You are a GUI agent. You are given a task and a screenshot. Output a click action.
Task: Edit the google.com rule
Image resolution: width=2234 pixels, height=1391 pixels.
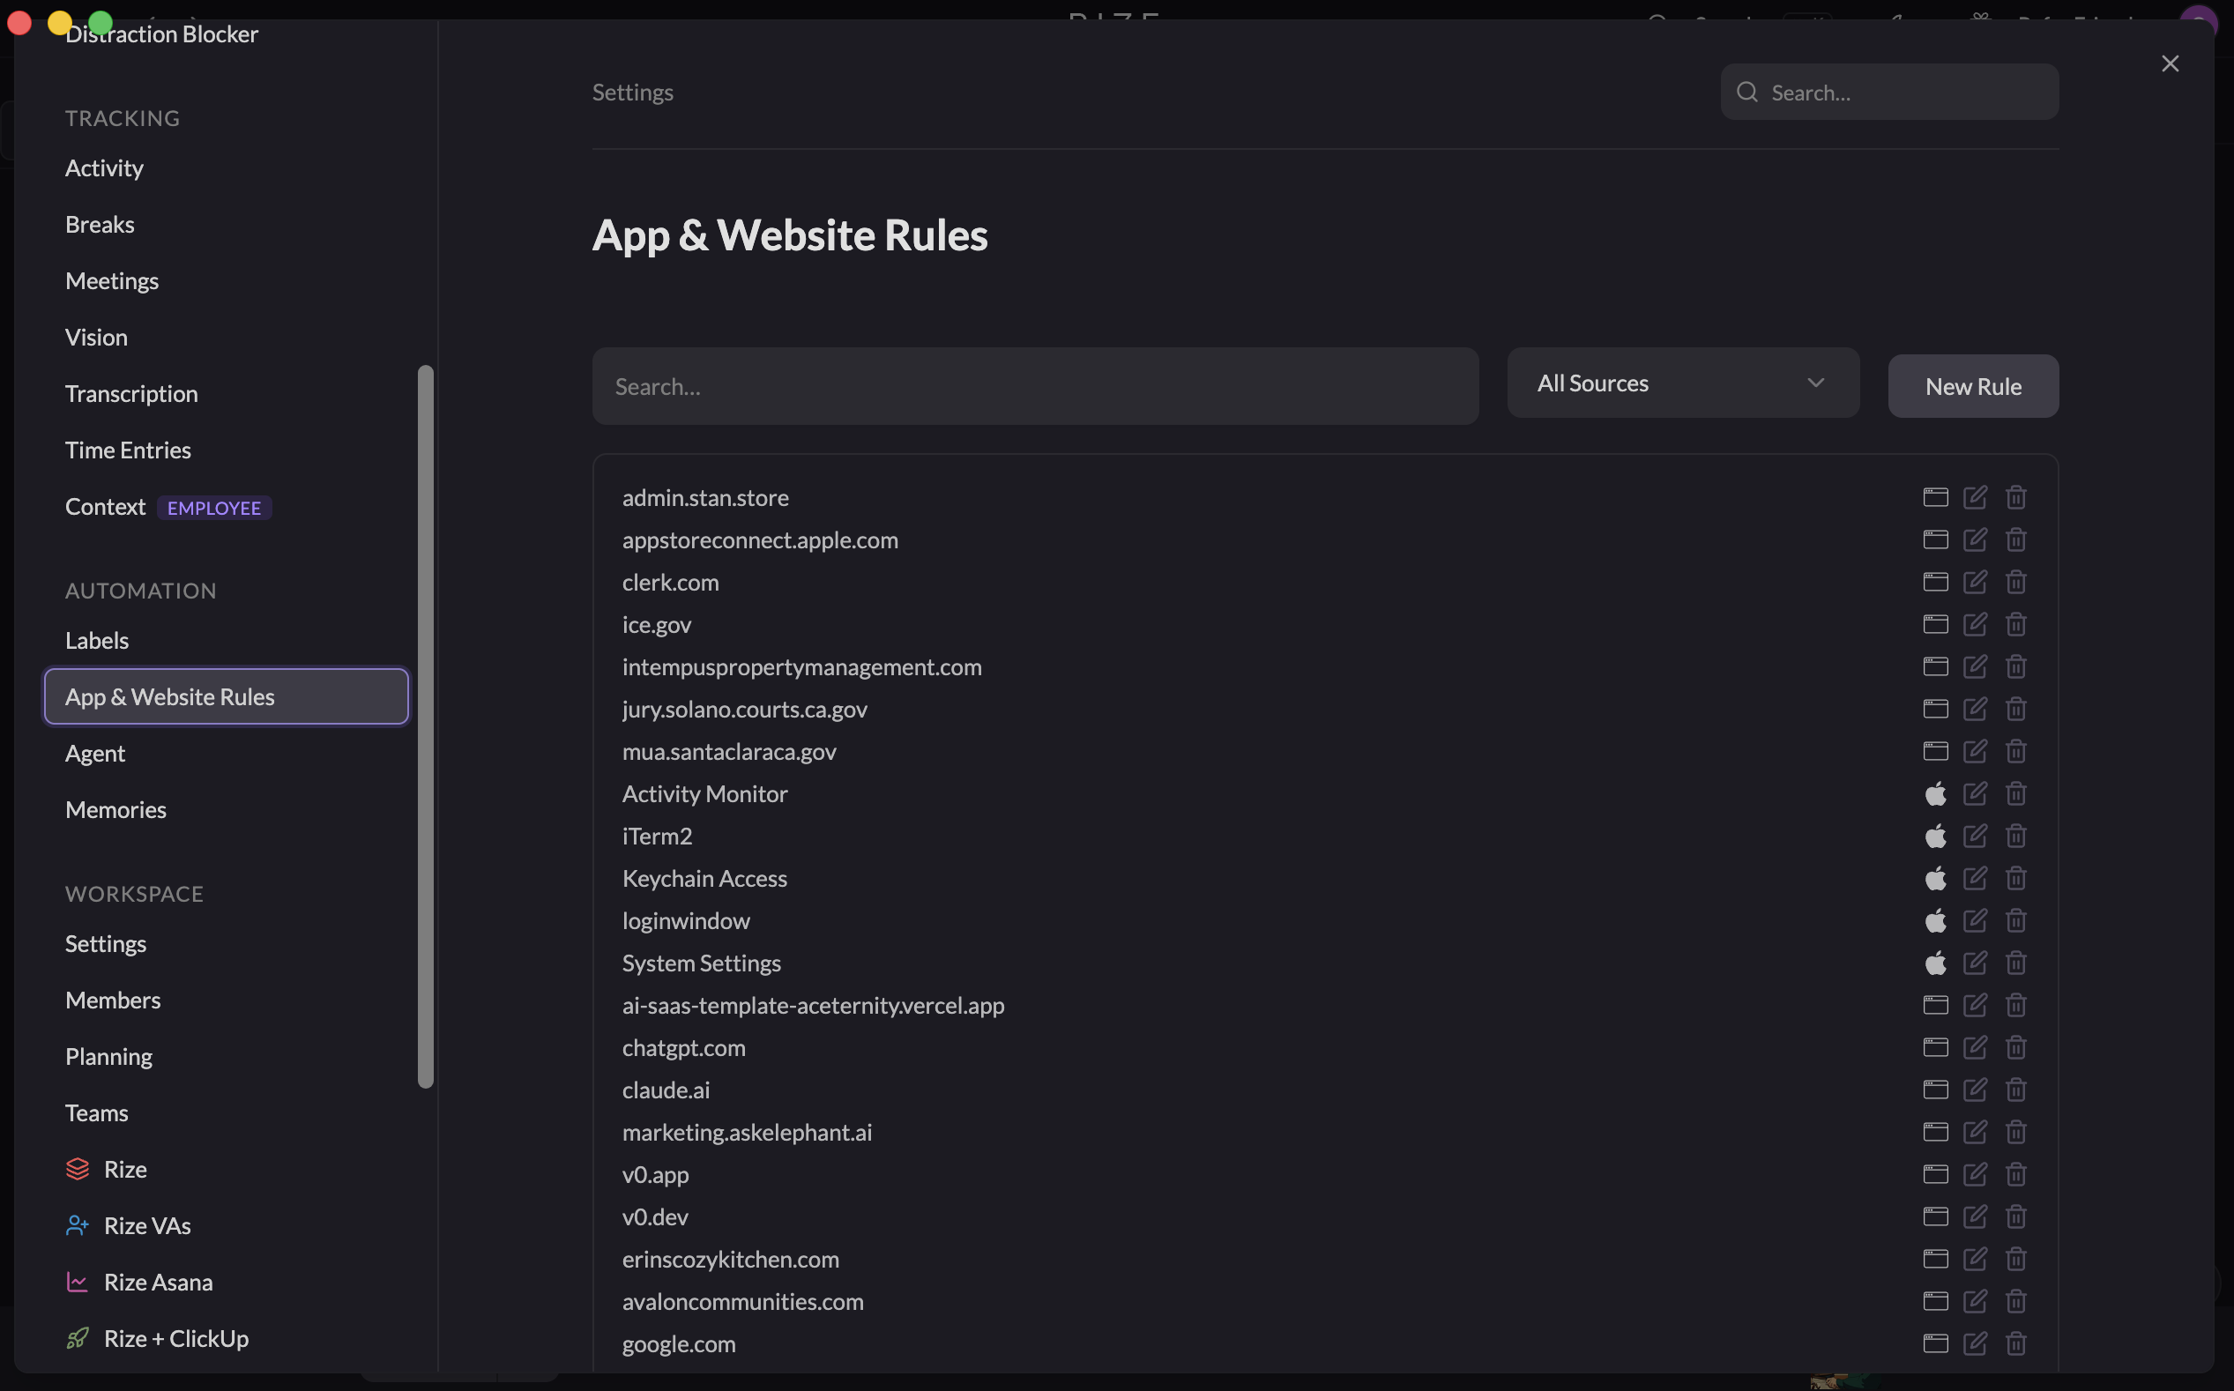(x=1975, y=1344)
